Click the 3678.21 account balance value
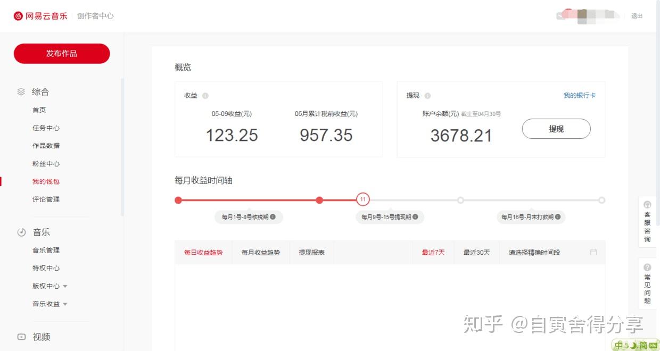Screen dimensions: 660x351 pyautogui.click(x=461, y=135)
